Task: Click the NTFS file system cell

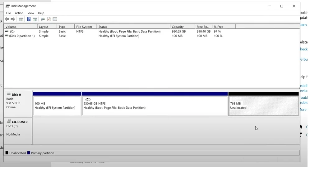Action: [x=80, y=31]
